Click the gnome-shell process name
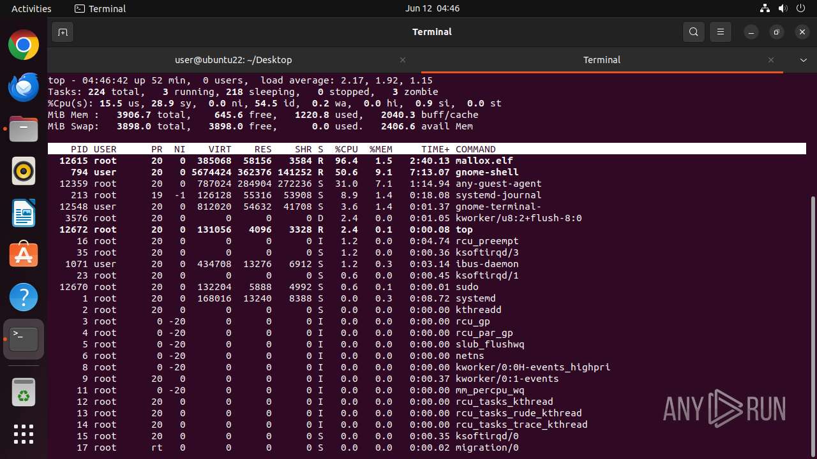The width and height of the screenshot is (817, 459). pos(487,172)
